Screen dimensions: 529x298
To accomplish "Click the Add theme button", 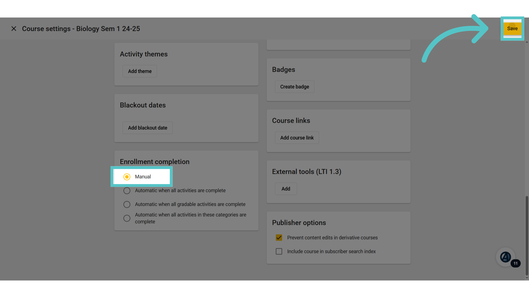I will pos(140,71).
